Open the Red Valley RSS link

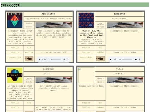point(29,48)
